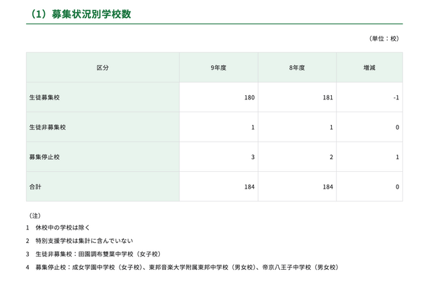Click the 合計 row label

point(36,187)
